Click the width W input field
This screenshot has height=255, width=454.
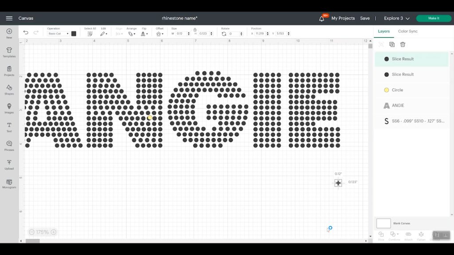tap(181, 34)
